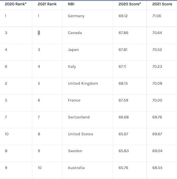Select the 2021 score value 68.55

[x=157, y=168]
